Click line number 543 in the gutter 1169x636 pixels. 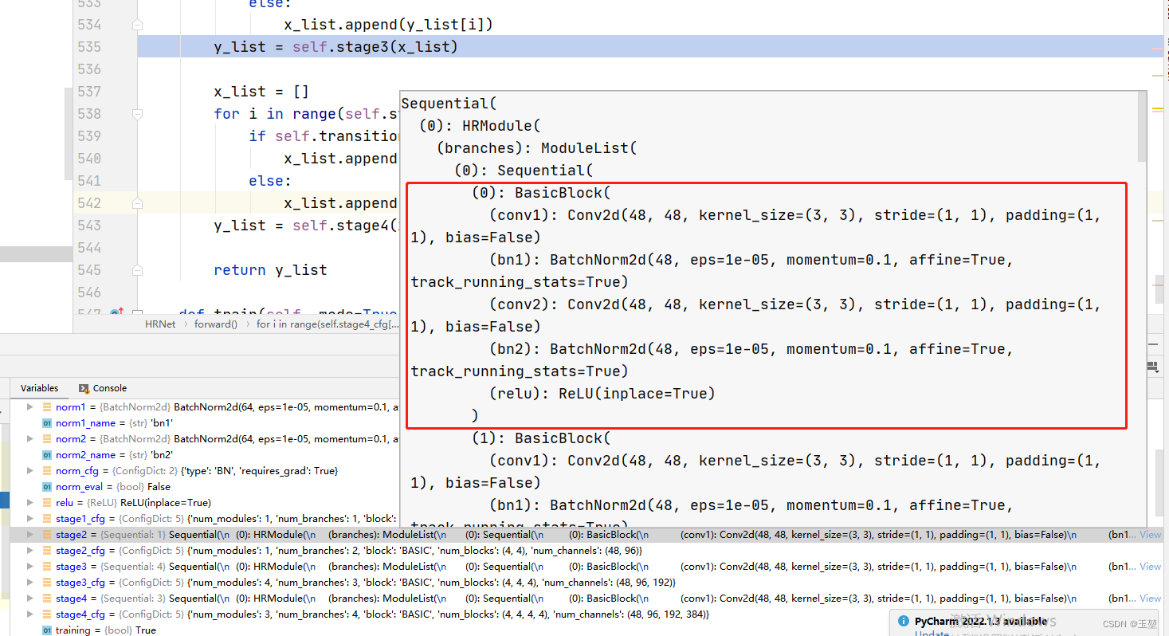point(89,226)
